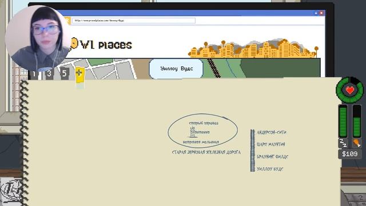Image resolution: width=366 pixels, height=206 pixels.
Task: Click the sleep Zz icon
Action: (x=343, y=143)
